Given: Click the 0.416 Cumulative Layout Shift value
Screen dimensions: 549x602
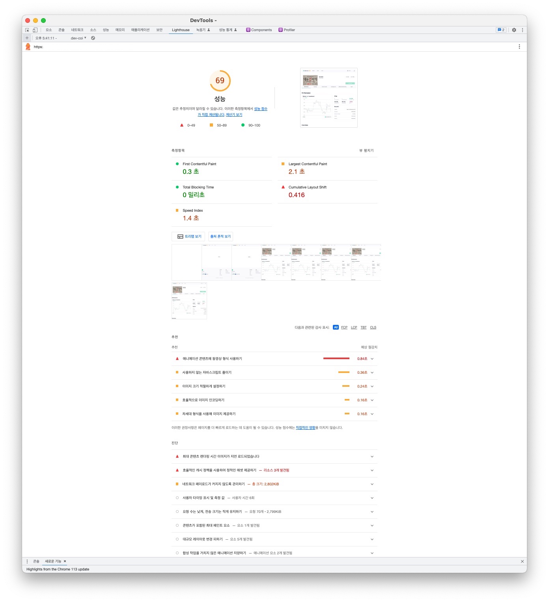Looking at the screenshot, I should click(x=297, y=195).
